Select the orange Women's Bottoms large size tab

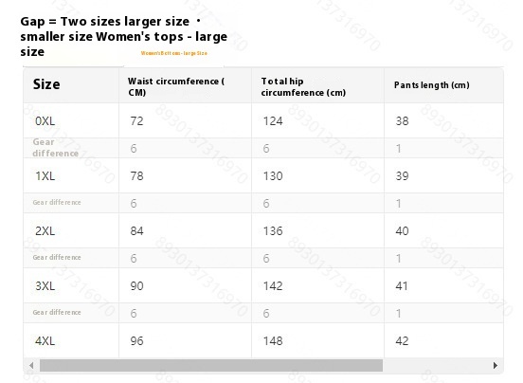click(x=173, y=53)
